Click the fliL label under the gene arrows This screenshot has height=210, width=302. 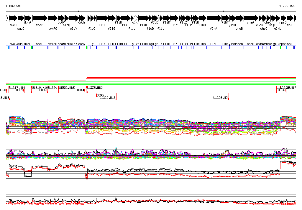pos(161,29)
